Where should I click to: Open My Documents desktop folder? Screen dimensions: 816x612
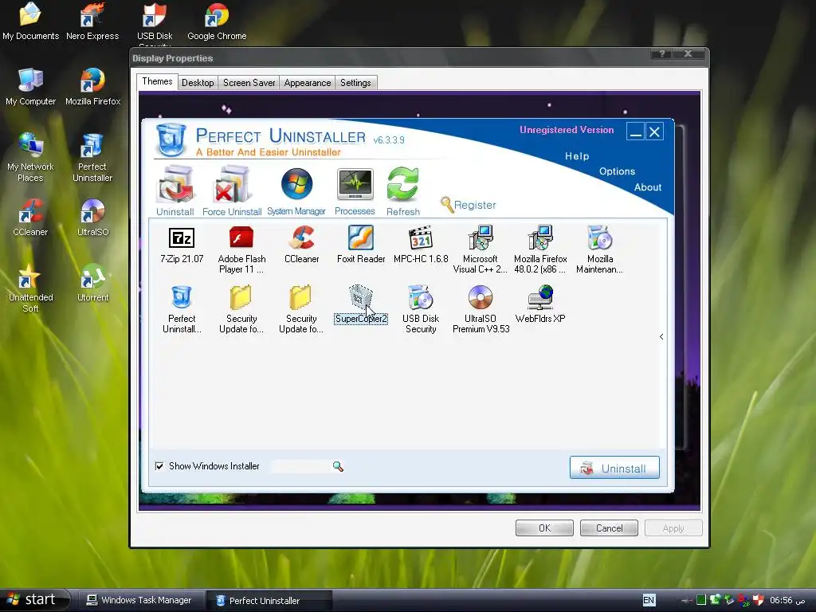(x=30, y=22)
